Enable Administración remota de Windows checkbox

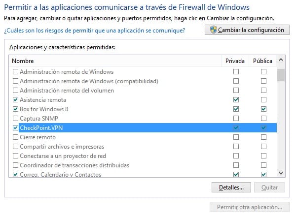tap(15, 72)
